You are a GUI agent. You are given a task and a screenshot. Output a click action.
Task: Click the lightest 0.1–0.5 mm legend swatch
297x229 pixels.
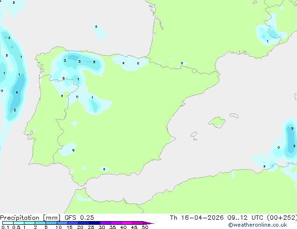pyautogui.click(x=8, y=223)
